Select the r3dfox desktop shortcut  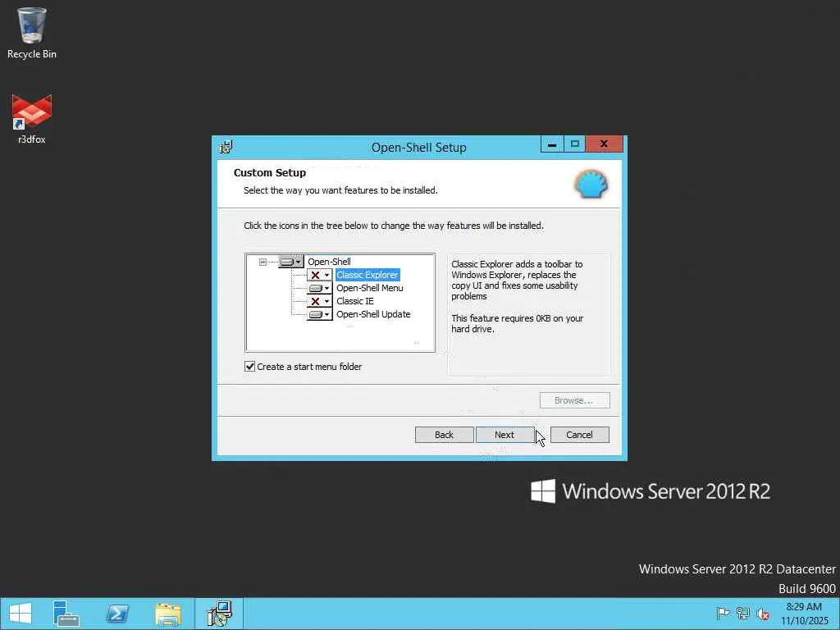[32, 119]
